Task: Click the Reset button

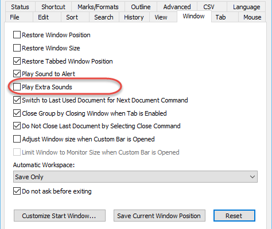Action: 234,216
